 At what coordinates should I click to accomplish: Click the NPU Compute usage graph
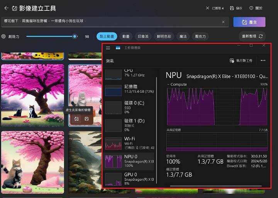(217, 107)
